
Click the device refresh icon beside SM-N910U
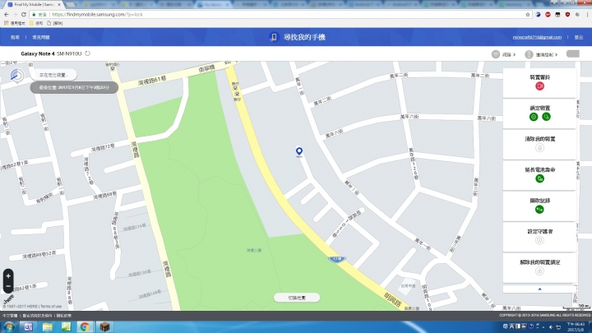pos(88,53)
